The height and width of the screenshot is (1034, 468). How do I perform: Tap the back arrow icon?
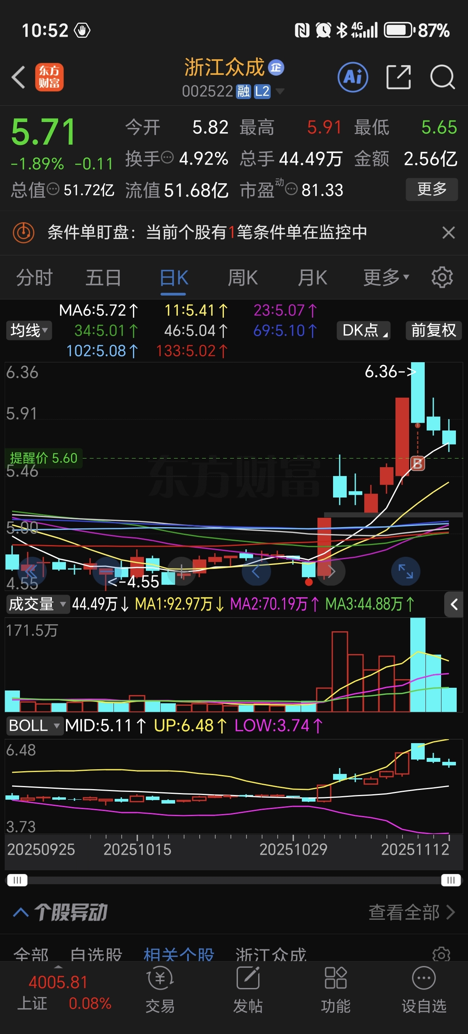coord(18,77)
